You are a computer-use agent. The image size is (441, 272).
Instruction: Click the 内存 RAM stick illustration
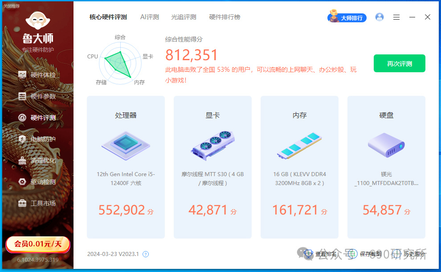299,146
